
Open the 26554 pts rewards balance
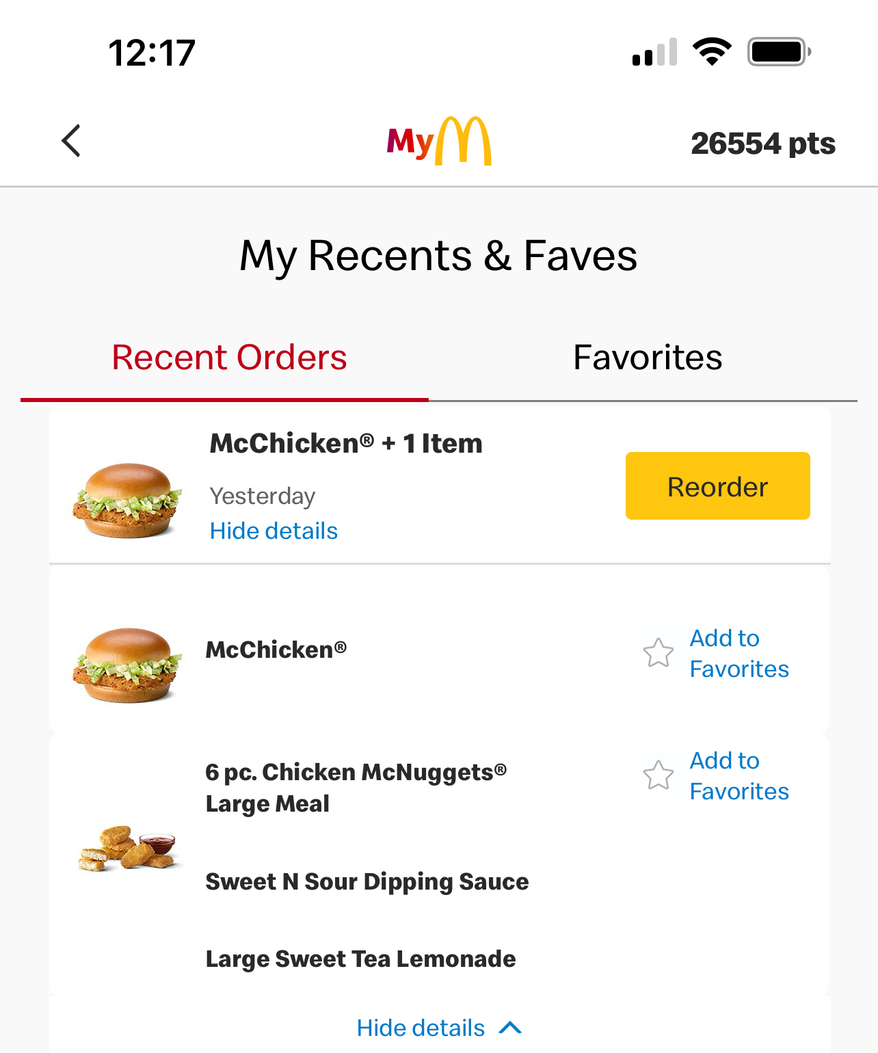coord(763,144)
